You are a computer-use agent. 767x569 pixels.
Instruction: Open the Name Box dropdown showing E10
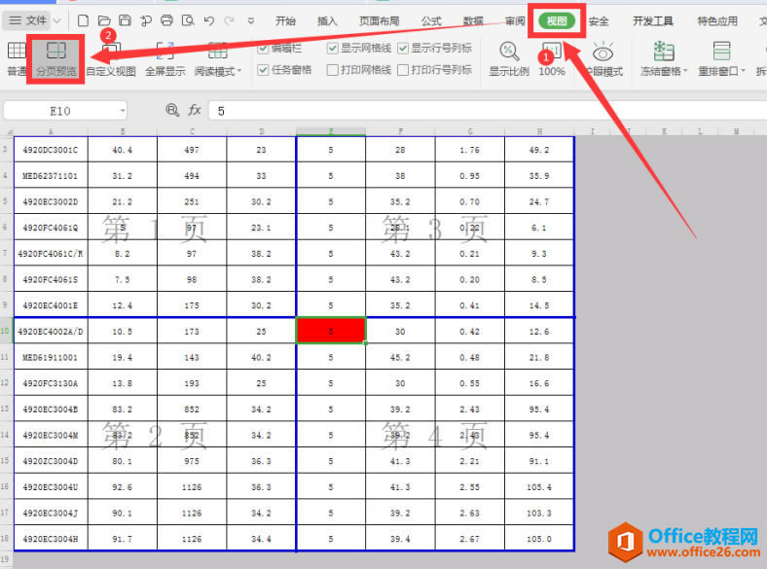coord(123,111)
